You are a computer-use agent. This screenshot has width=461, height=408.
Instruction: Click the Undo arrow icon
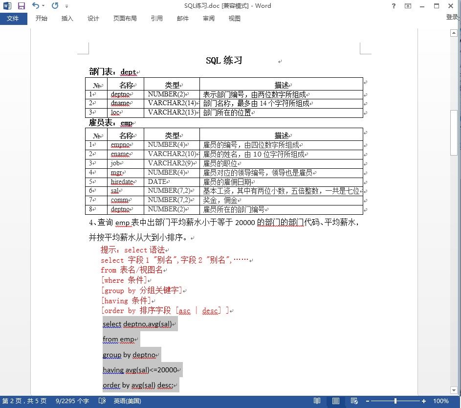point(36,5)
